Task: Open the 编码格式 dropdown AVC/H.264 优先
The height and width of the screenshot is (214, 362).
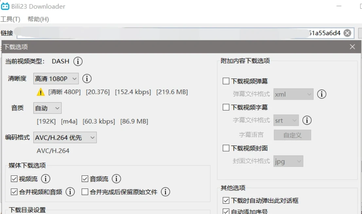Action: (x=65, y=138)
